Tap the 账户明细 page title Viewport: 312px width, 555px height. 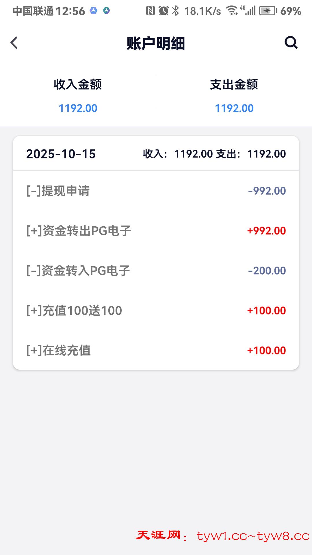(156, 43)
